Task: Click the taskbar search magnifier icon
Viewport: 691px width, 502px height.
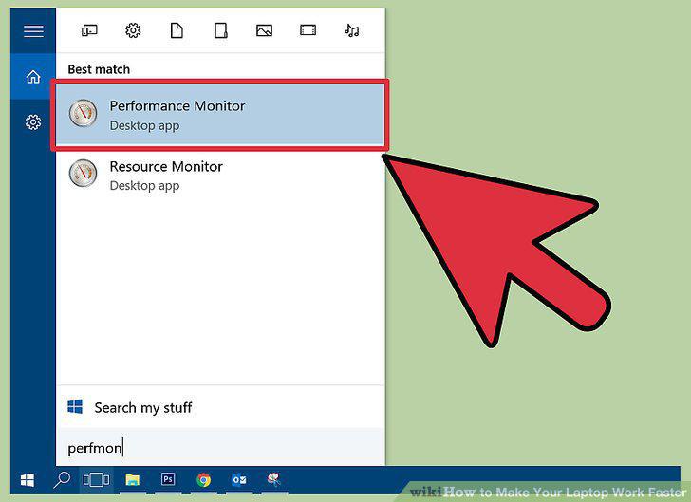Action: [x=62, y=480]
